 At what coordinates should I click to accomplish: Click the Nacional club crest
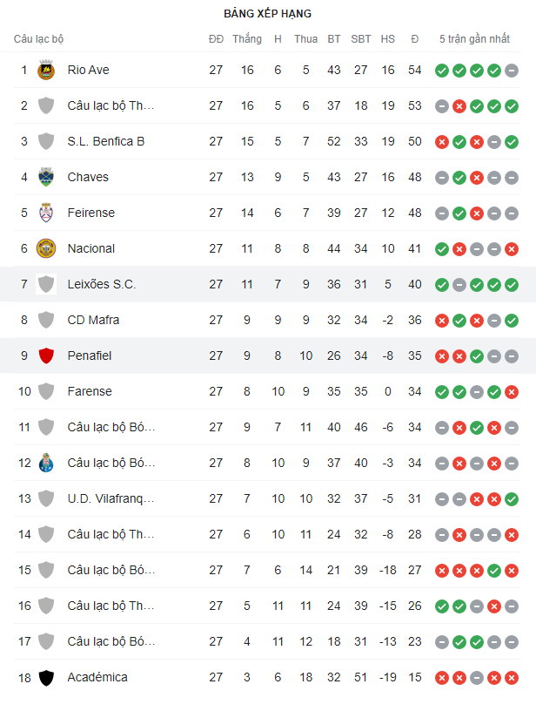click(46, 248)
